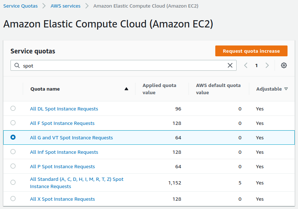The width and height of the screenshot is (298, 209).
Task: Open the All X Spot Instance Requests link
Action: (x=62, y=199)
